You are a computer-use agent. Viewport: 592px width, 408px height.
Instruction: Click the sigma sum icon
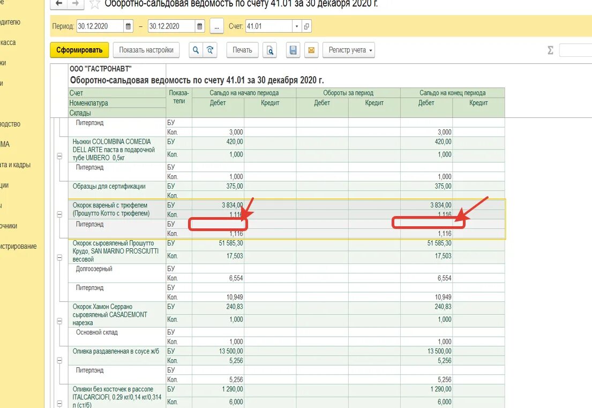click(550, 50)
